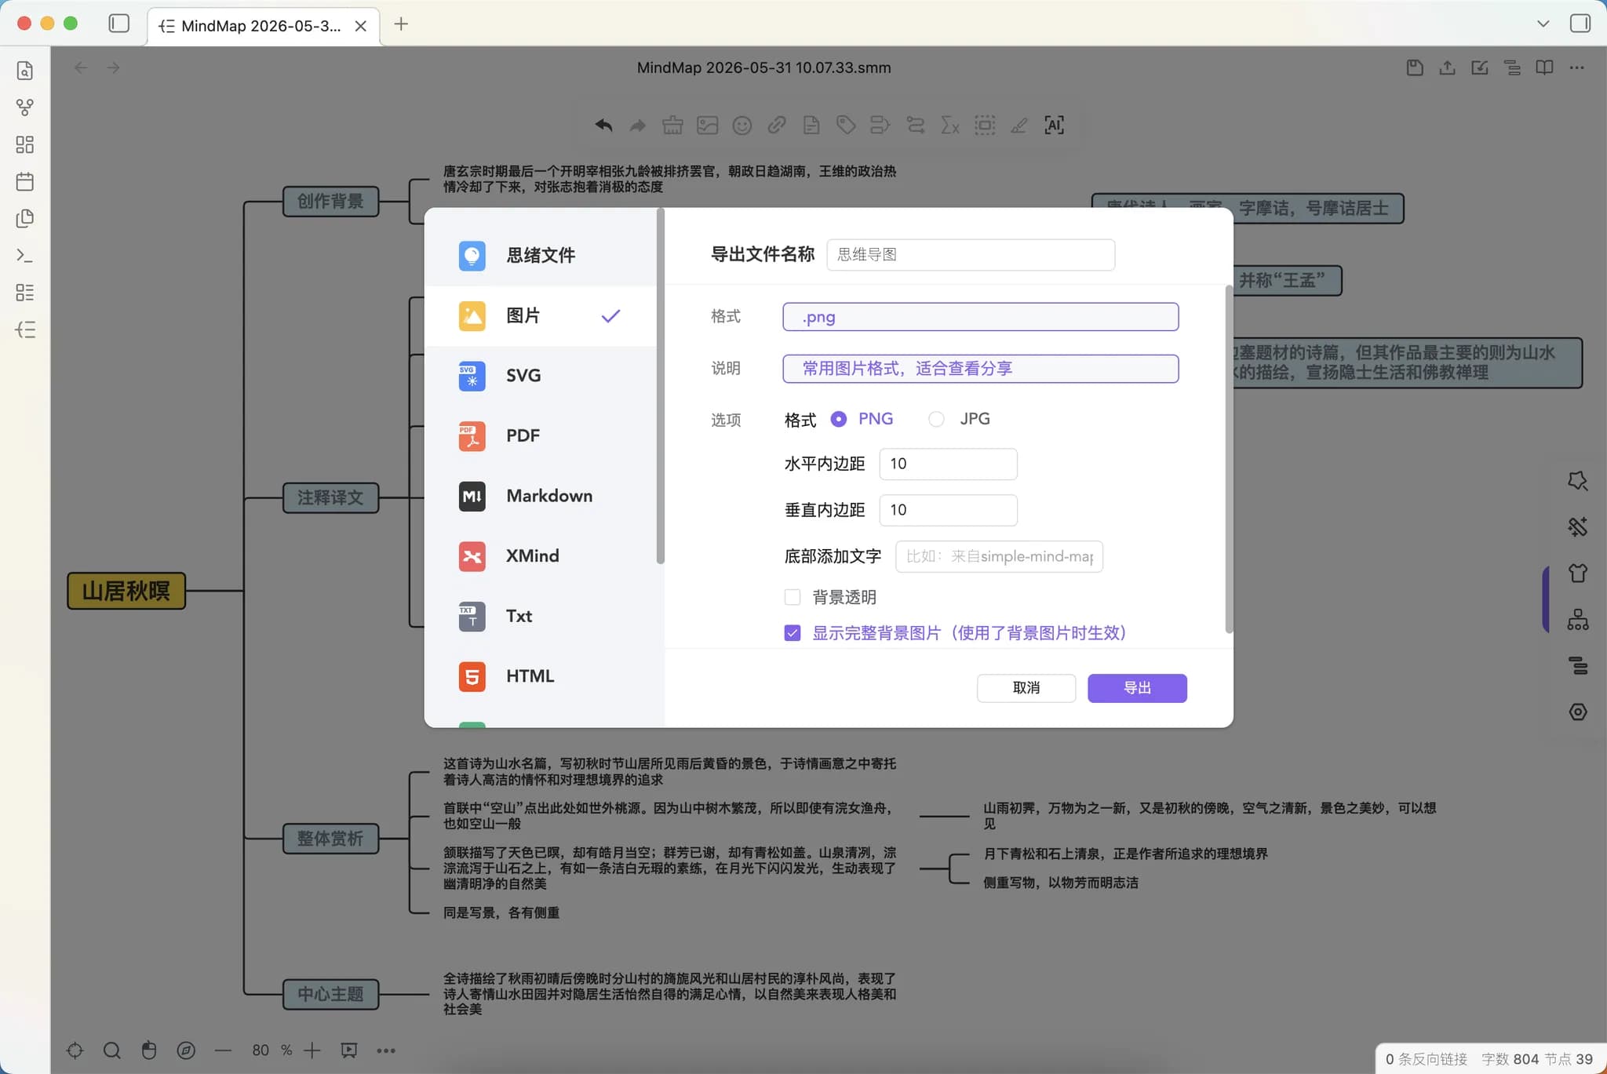Click the AI toolbar icon
This screenshot has width=1607, height=1074.
point(1054,126)
